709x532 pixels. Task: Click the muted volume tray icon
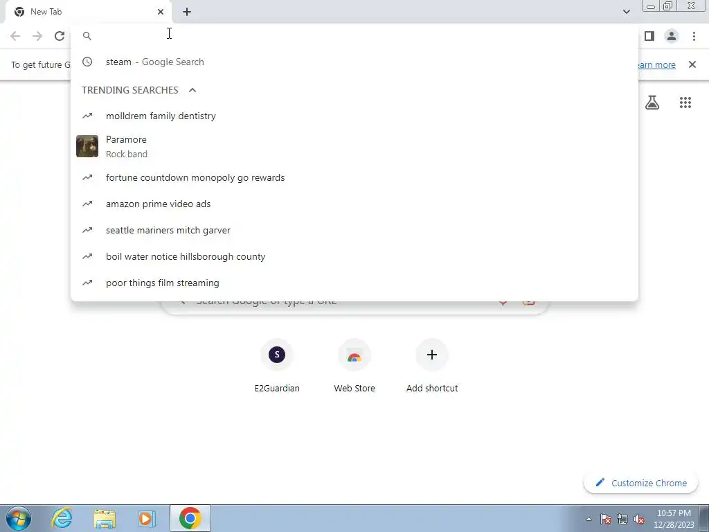tap(639, 520)
